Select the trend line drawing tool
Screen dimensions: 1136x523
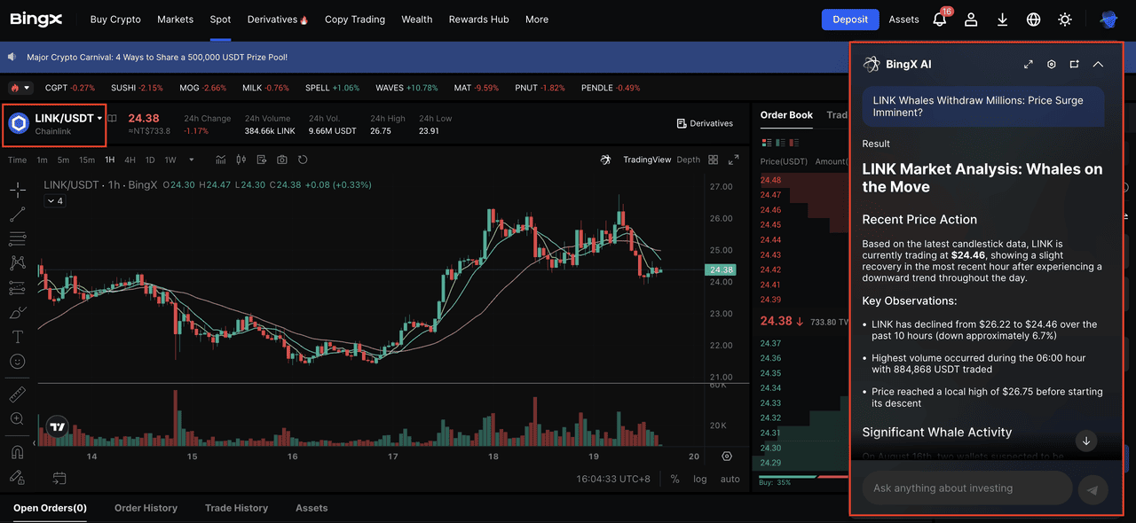click(x=17, y=214)
